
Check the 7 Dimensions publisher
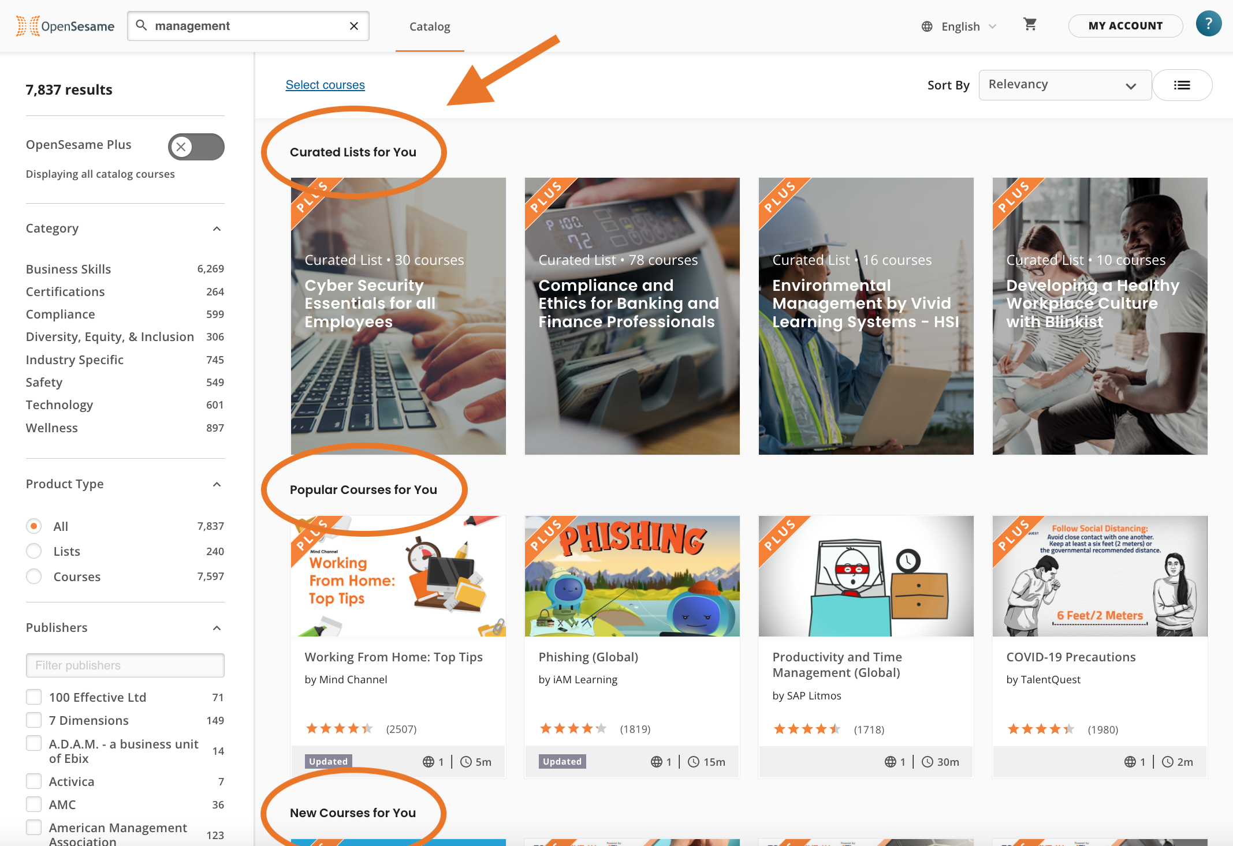coord(34,720)
